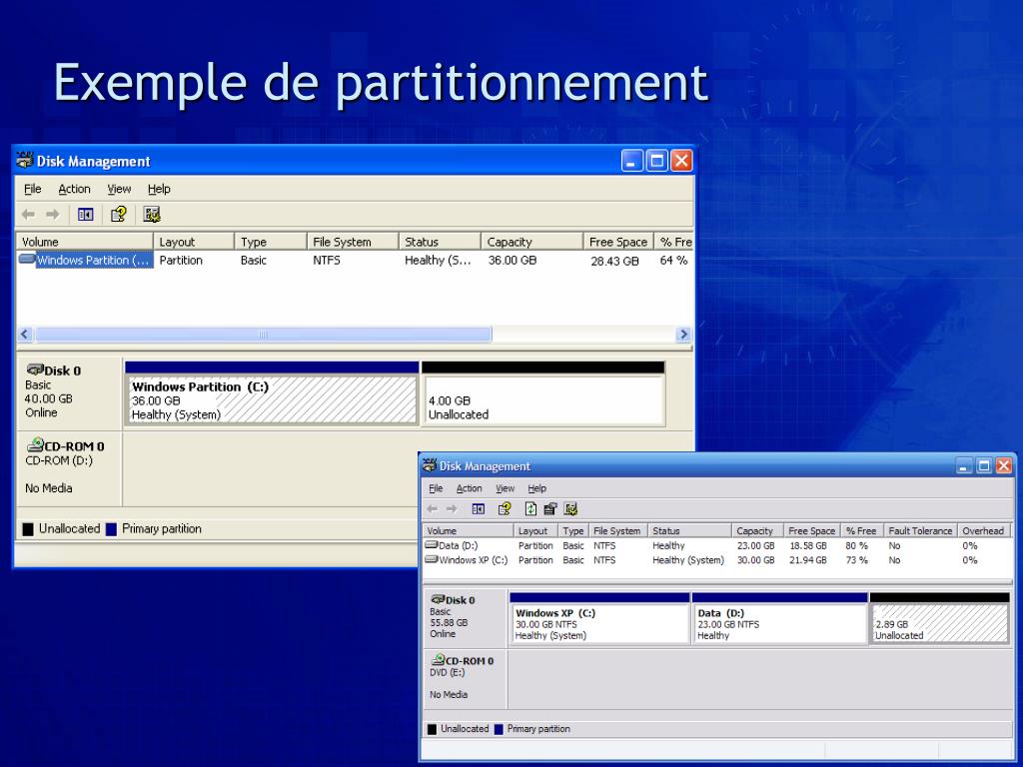1023x767 pixels.
Task: Click the Forward arrow in the 55.88 GB disk window
Action: coord(452,508)
